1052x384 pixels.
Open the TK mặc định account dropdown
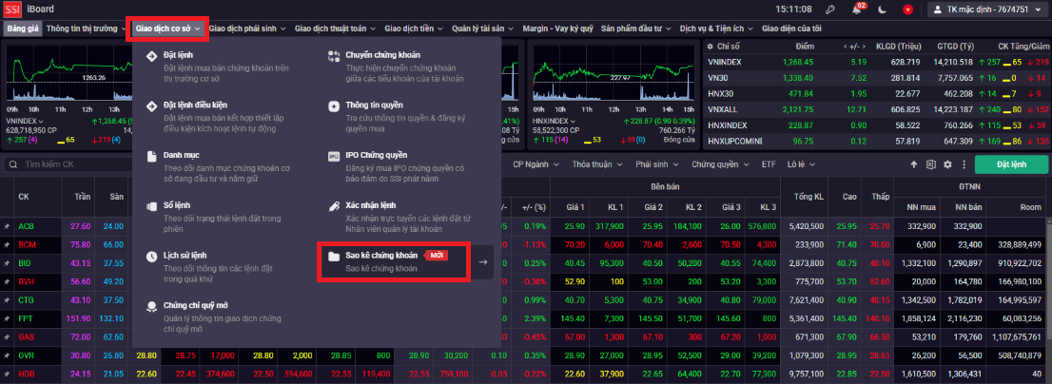tap(988, 10)
